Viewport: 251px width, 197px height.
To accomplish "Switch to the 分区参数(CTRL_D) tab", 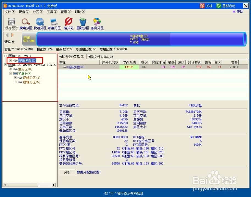I will tap(72, 57).
